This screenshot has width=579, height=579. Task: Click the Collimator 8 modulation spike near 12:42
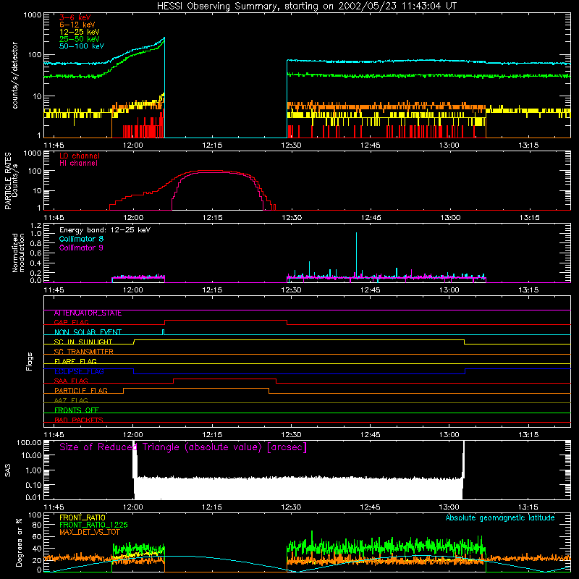point(356,255)
